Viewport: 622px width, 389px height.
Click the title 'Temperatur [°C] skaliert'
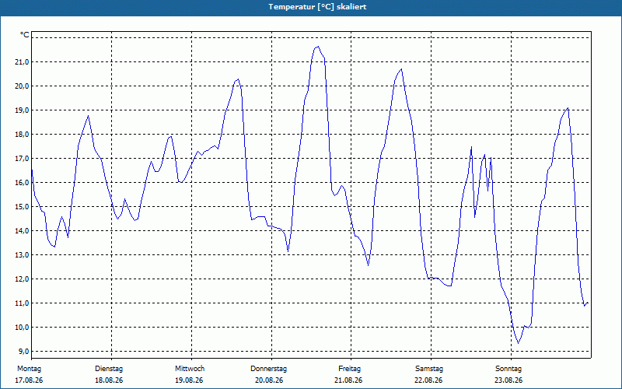pos(317,7)
